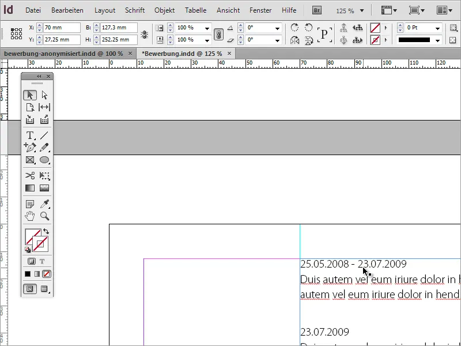This screenshot has width=461, height=346.
Task: Open the rotation angle dropdown
Action: 277,28
